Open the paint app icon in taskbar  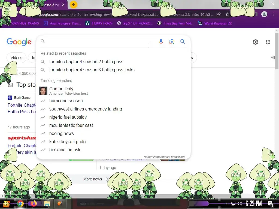click(60, 204)
